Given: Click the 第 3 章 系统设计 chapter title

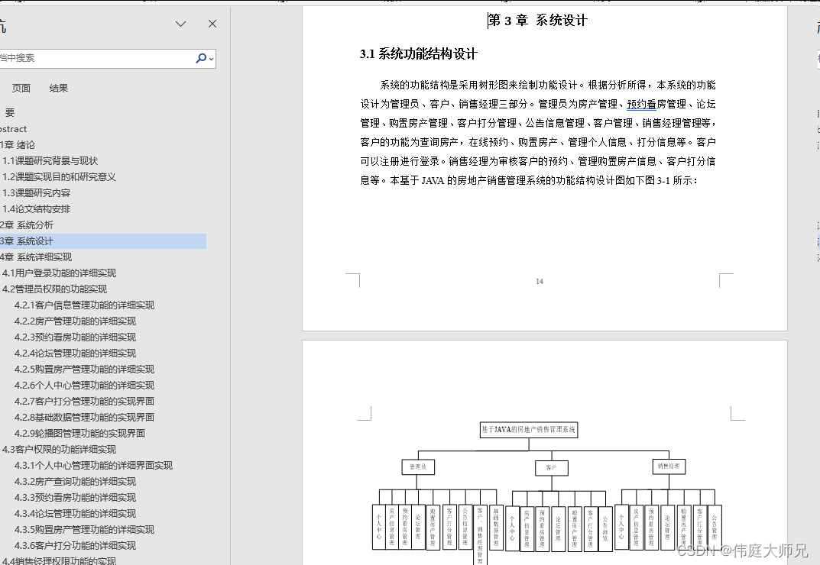Looking at the screenshot, I should point(537,21).
